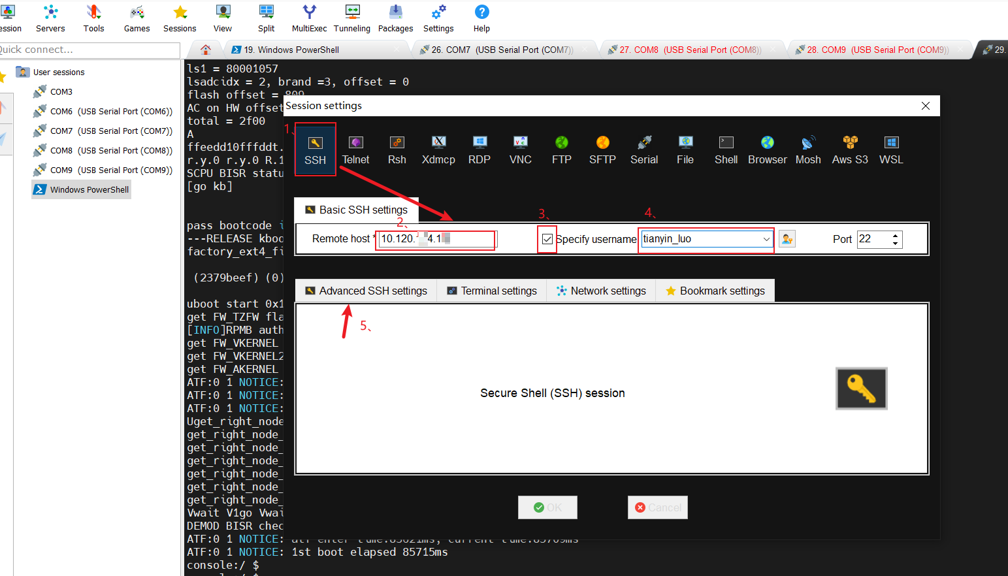The width and height of the screenshot is (1008, 576).
Task: Select the RDP session type
Action: [x=480, y=150]
